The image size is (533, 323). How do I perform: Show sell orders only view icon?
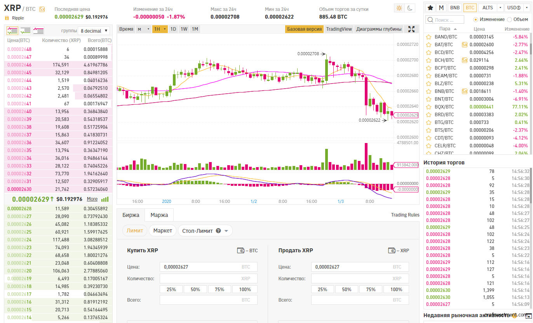[x=38, y=30]
